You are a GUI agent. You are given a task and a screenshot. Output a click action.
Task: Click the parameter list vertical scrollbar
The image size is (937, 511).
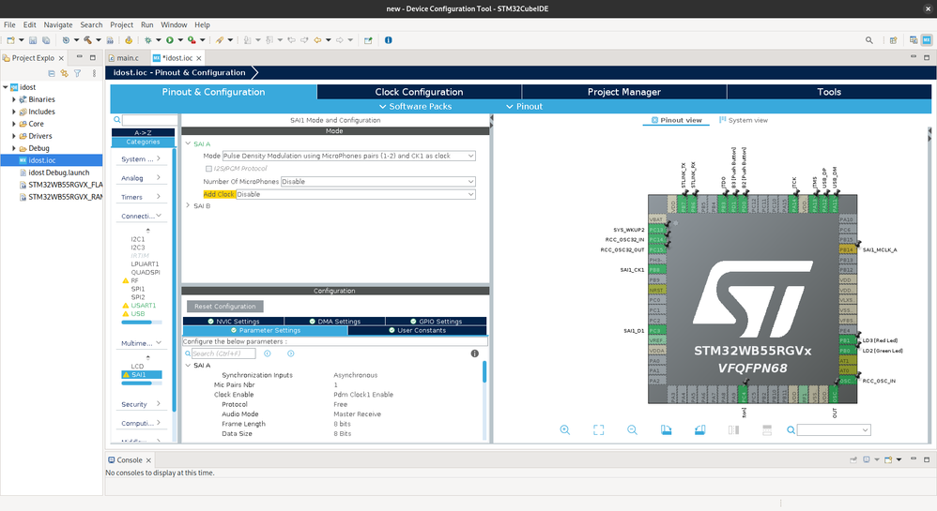pos(484,372)
